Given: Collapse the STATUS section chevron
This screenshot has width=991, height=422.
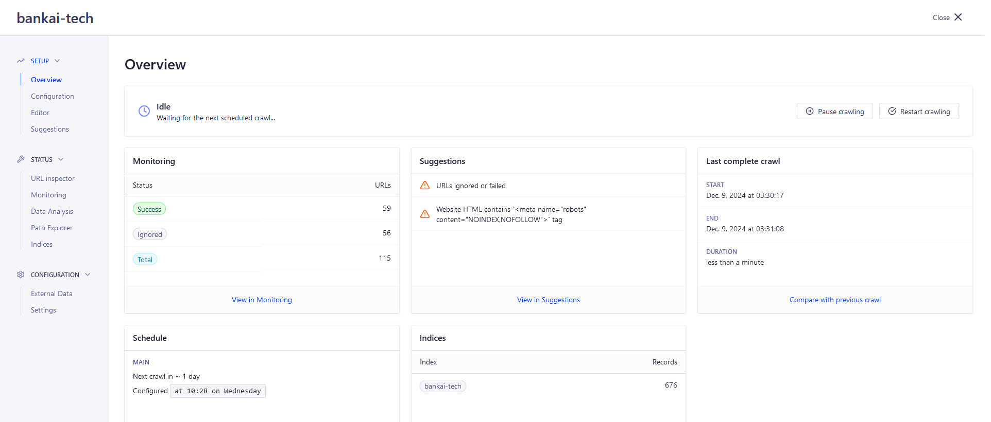Looking at the screenshot, I should tap(61, 159).
